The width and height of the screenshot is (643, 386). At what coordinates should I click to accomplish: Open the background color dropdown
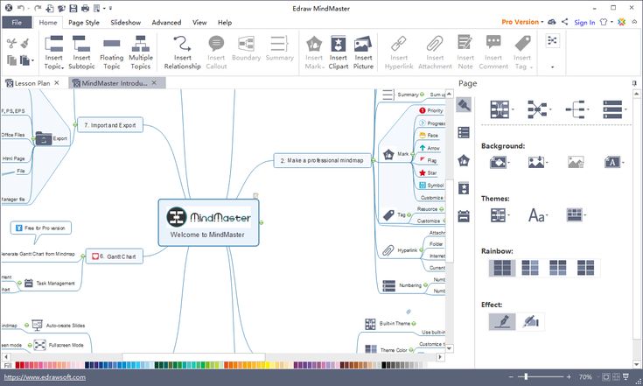(x=500, y=163)
